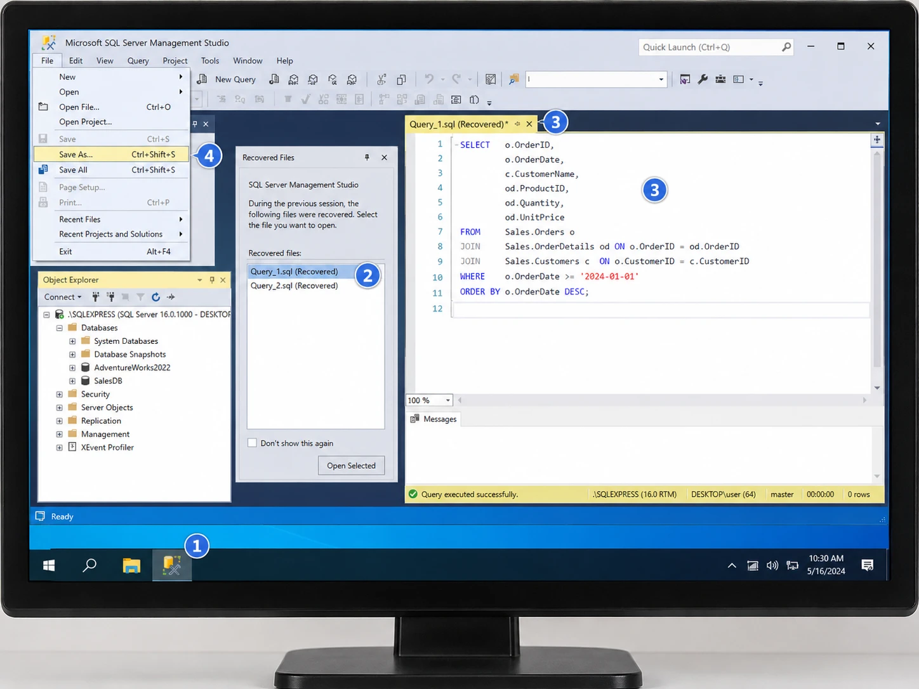
Task: Close the Recovered Files panel
Action: click(x=384, y=157)
